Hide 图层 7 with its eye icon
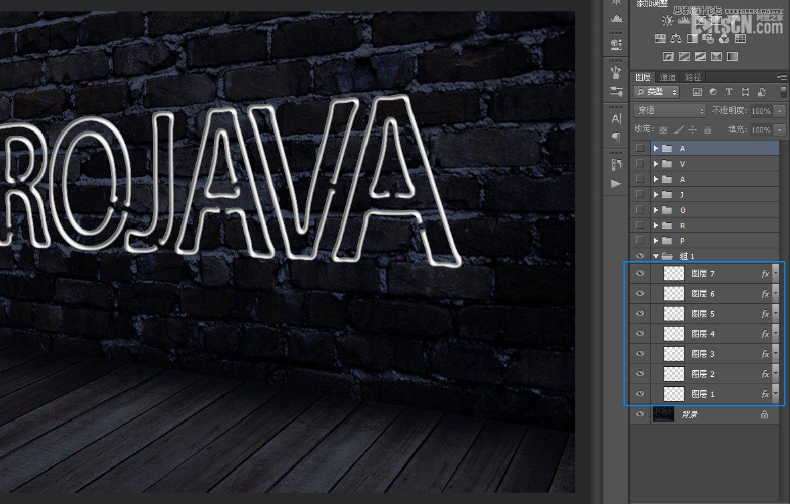Screen dimensions: 790x504 [640, 273]
